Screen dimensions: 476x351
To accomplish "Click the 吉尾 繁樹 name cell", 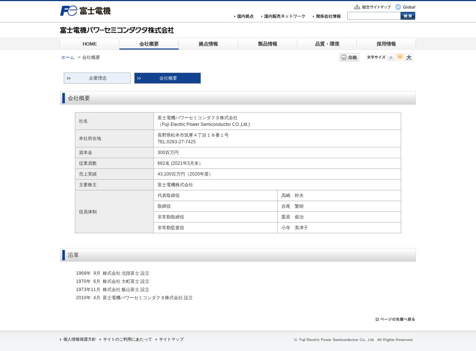I will [x=339, y=206].
